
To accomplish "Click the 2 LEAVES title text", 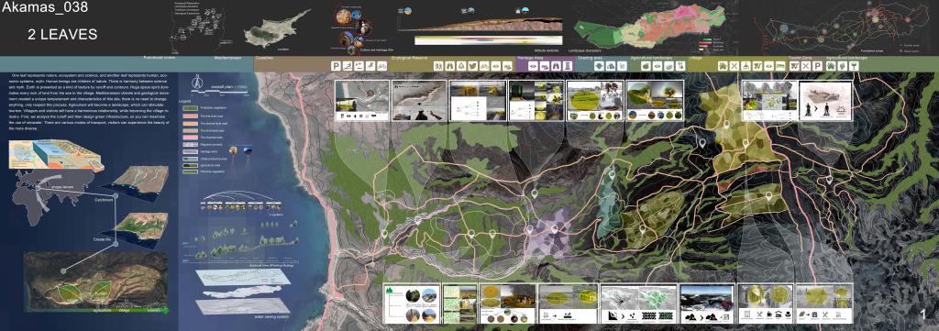I will 62,35.
